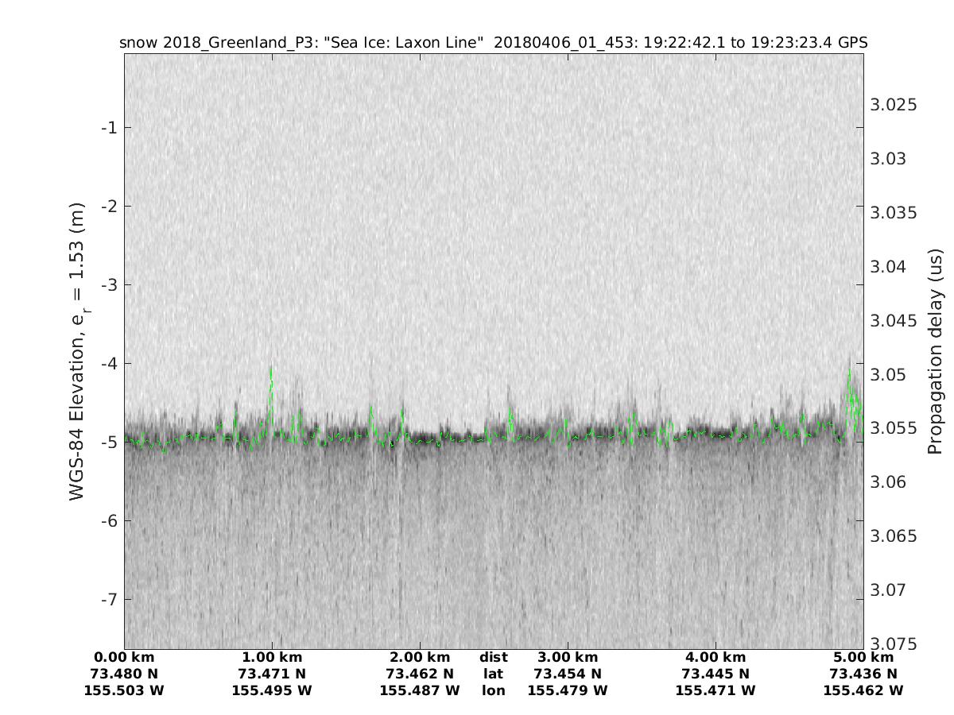
Task: Click the 3.025 propagation delay tick label
Action: (894, 105)
